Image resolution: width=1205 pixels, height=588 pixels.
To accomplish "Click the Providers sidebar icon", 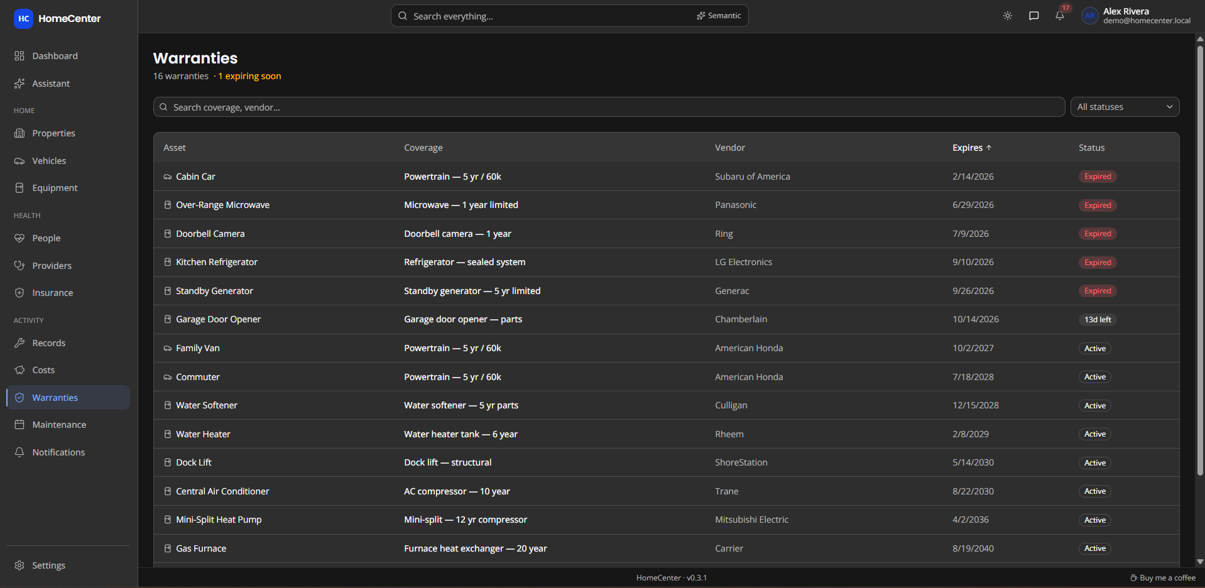I will 19,266.
